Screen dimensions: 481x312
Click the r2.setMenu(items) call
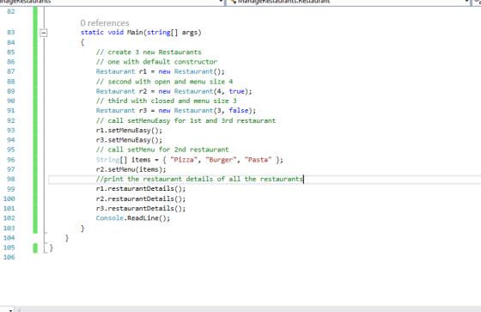click(131, 169)
